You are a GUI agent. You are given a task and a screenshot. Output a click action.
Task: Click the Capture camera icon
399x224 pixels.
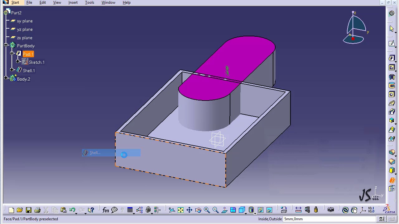pos(331,210)
